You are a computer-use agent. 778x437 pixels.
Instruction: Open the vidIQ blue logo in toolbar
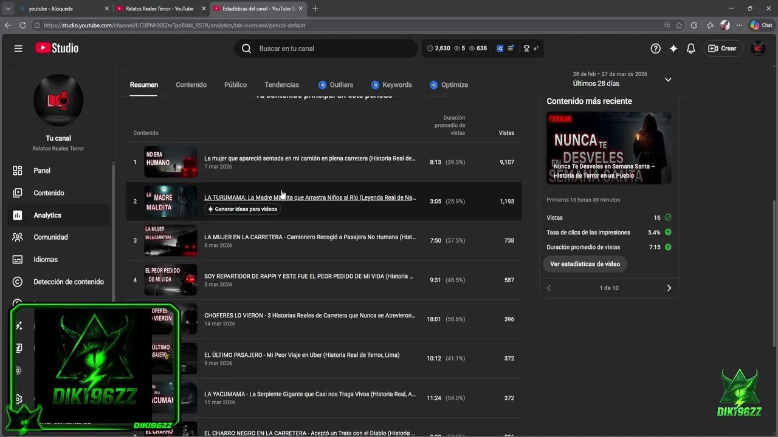pyautogui.click(x=500, y=49)
